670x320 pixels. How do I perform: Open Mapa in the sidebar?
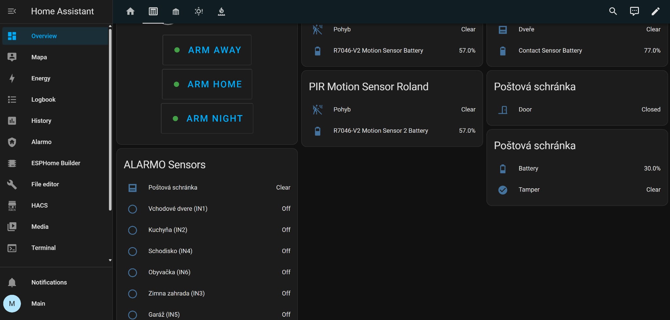55,57
